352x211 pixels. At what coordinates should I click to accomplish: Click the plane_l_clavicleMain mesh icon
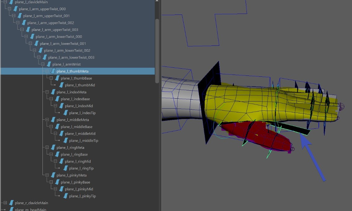[11, 2]
